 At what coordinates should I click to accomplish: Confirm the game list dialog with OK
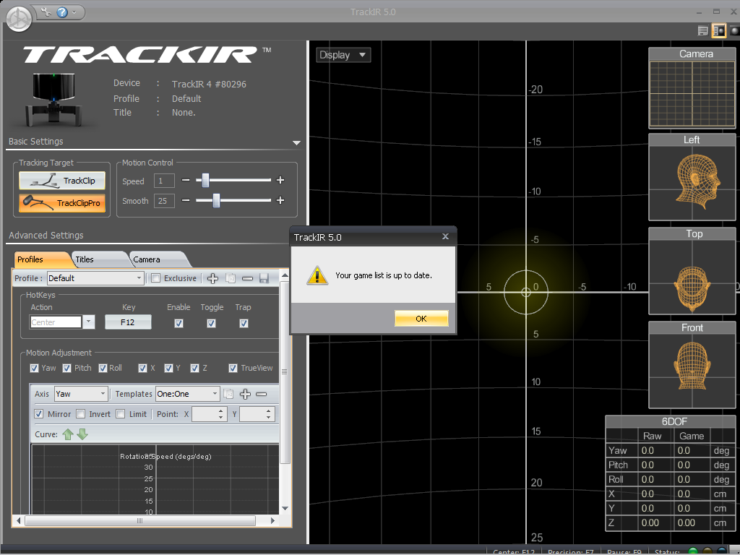click(421, 319)
